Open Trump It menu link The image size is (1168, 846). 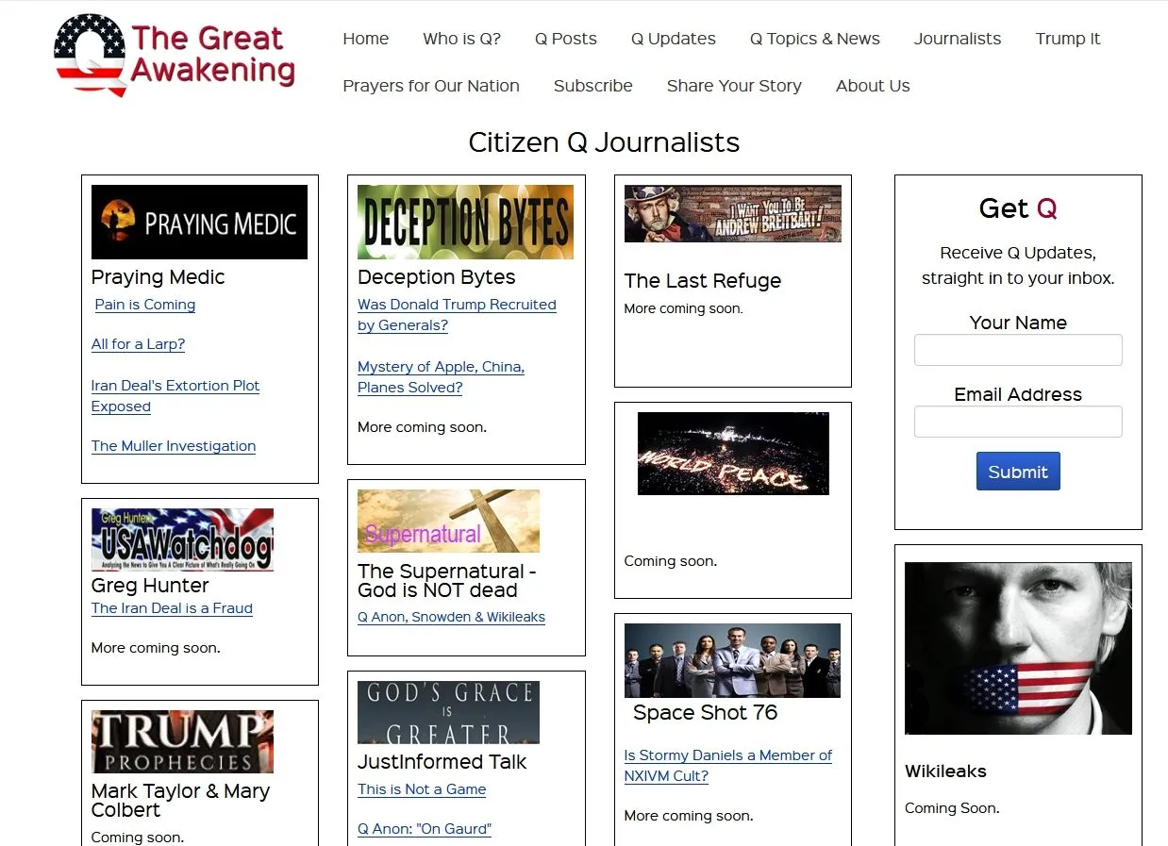click(1068, 39)
